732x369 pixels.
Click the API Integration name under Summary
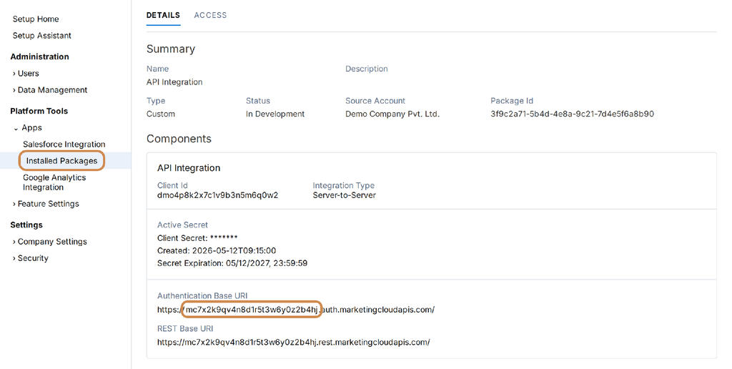174,82
